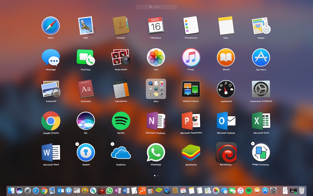Launch Microsoft Excel
This screenshot has width=313, height=196.
(261, 121)
